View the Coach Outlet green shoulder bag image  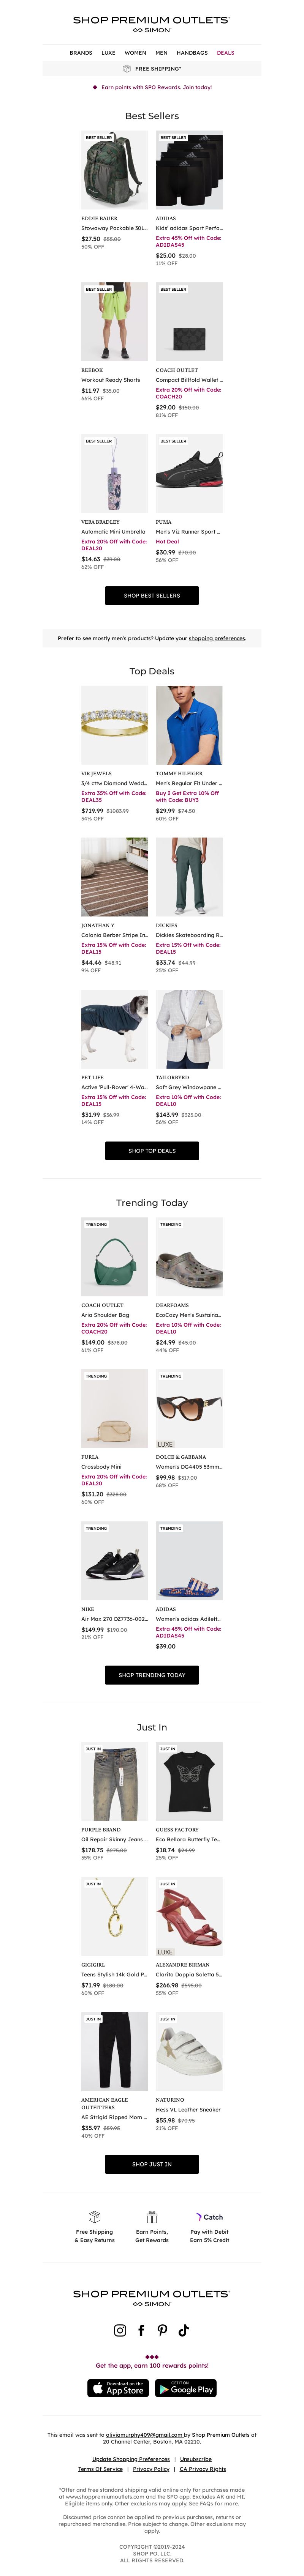[114, 1257]
